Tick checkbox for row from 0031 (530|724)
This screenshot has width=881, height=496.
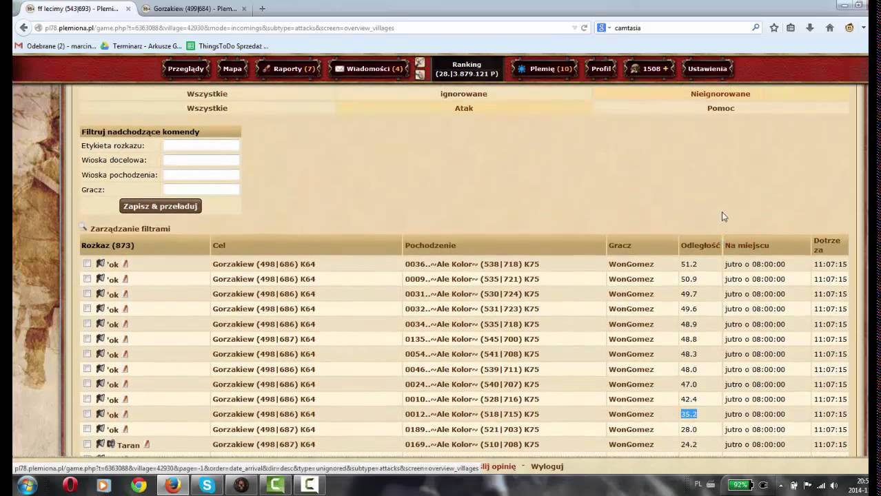click(87, 293)
